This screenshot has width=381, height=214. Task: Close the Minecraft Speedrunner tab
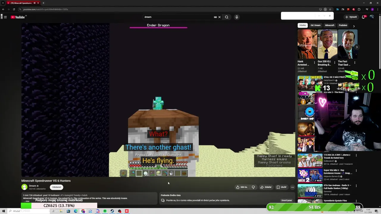point(38,3)
